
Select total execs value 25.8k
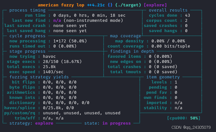(49, 67)
